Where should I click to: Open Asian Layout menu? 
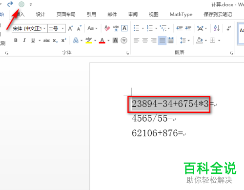pyautogui.click(x=202, y=28)
